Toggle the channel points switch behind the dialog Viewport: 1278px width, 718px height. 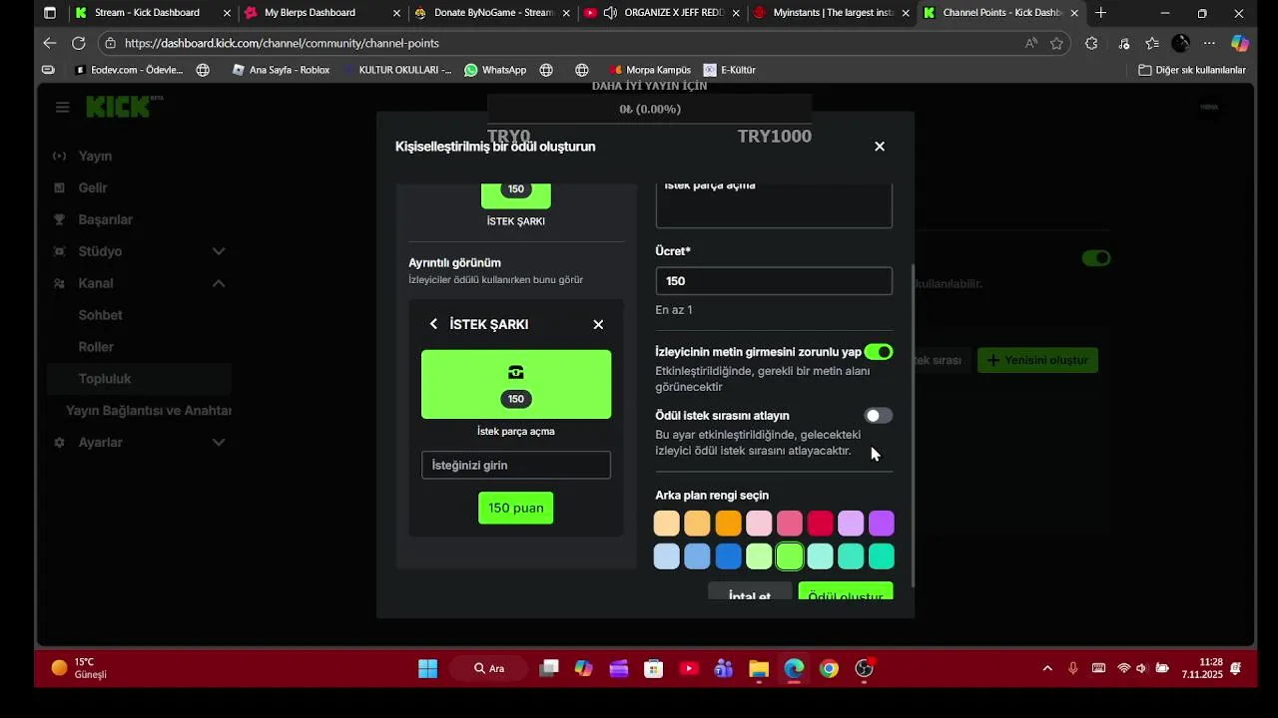(1096, 258)
